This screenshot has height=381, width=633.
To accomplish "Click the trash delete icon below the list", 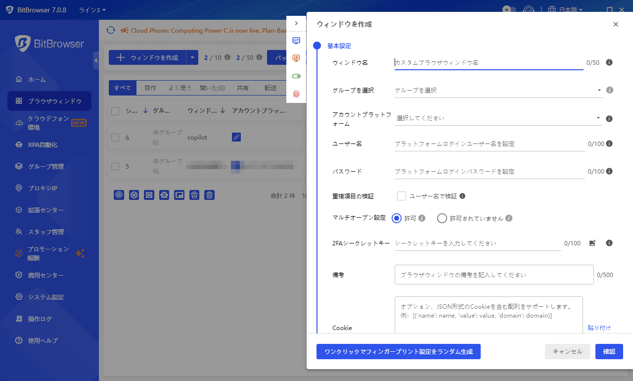I will click(209, 194).
